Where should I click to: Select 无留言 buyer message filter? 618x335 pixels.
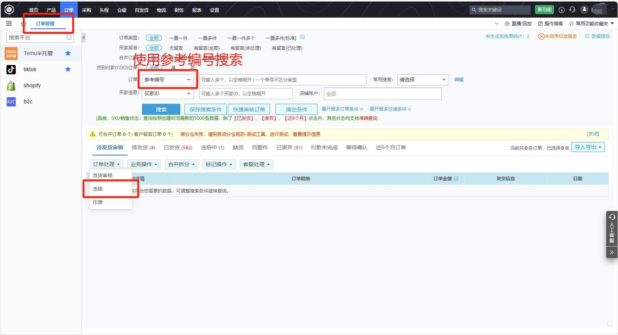(176, 48)
